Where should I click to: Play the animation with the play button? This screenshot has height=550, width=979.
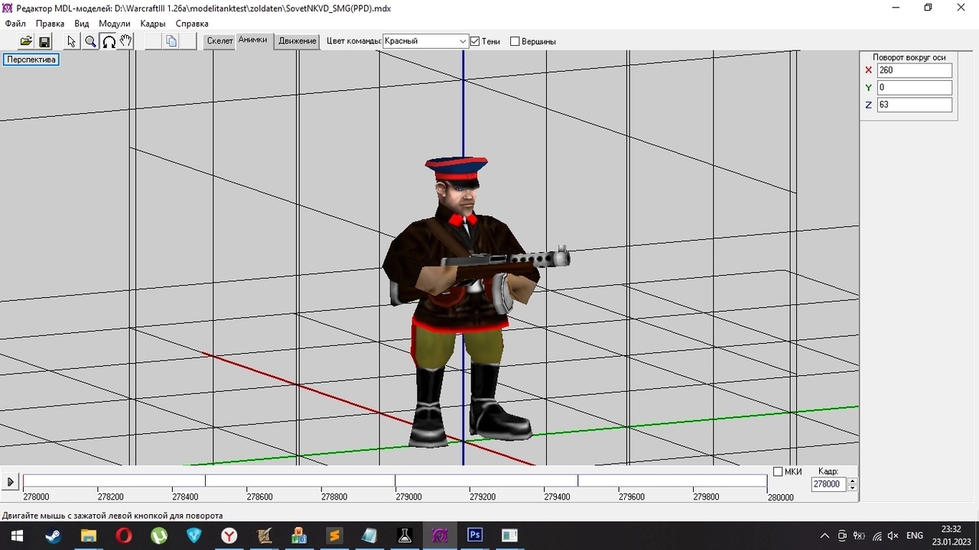(11, 482)
